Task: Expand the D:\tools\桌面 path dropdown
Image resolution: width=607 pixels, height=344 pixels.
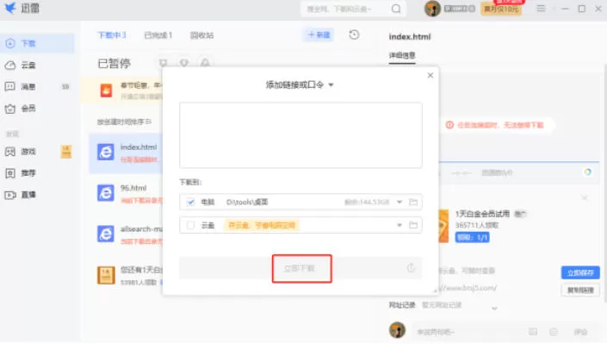Action: point(400,202)
